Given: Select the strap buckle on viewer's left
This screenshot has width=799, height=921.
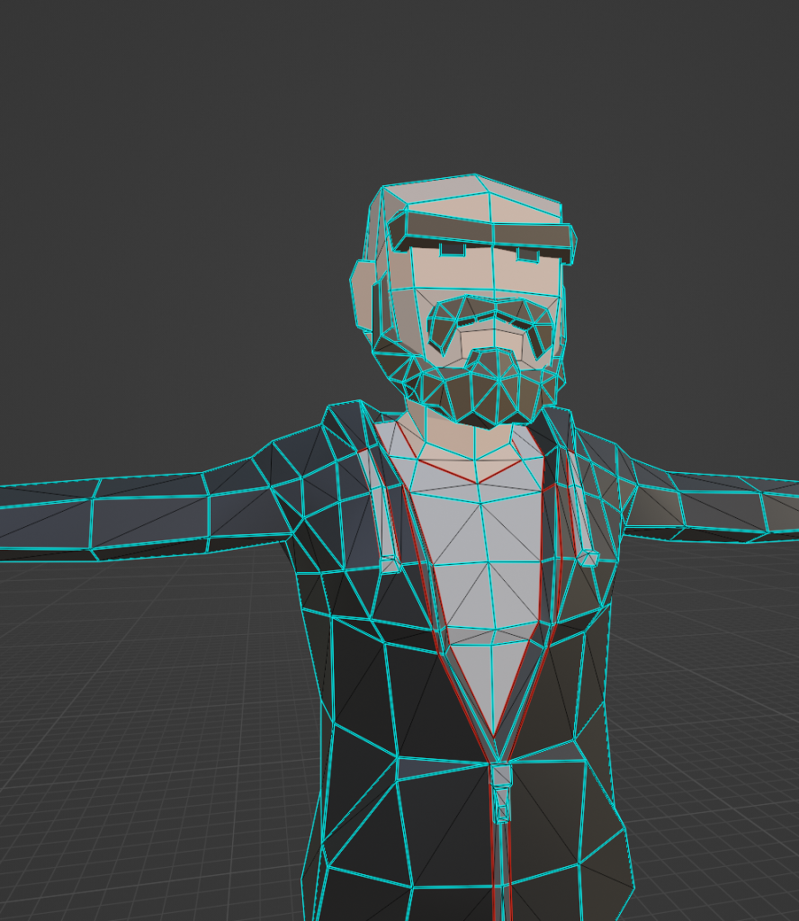Looking at the screenshot, I should pos(390,565).
